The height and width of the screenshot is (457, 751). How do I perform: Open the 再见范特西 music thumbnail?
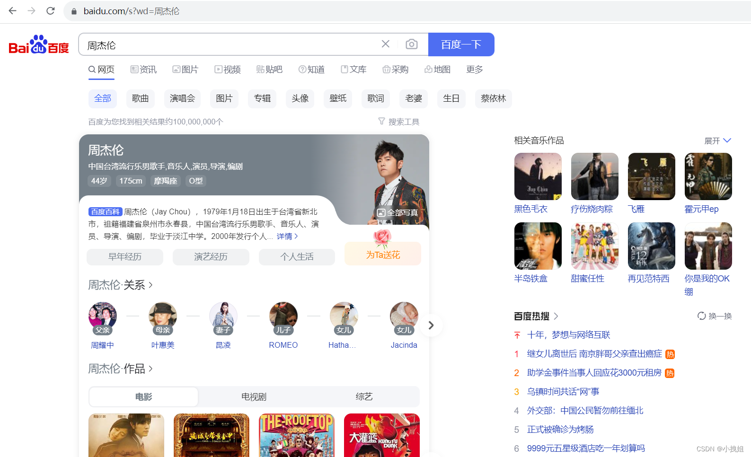click(x=652, y=246)
